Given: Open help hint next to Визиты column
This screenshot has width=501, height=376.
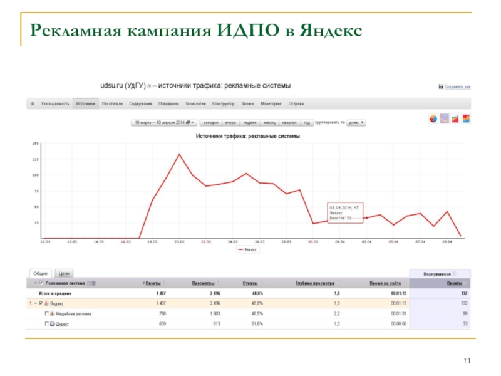Looking at the screenshot, I should point(164,283).
